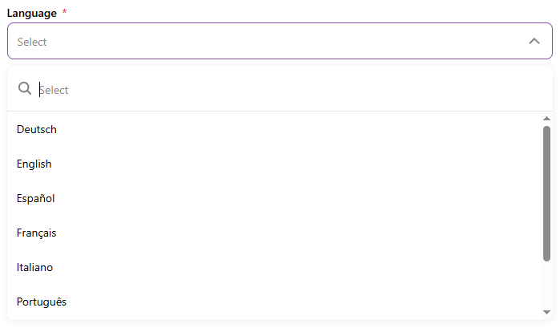
Task: Click the red required asterisk
Action: (64, 14)
